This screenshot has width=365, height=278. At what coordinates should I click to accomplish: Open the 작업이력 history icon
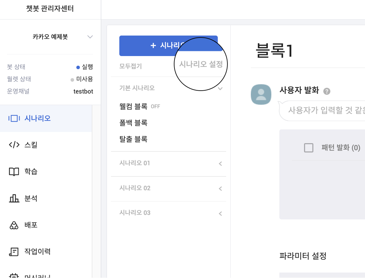click(14, 252)
